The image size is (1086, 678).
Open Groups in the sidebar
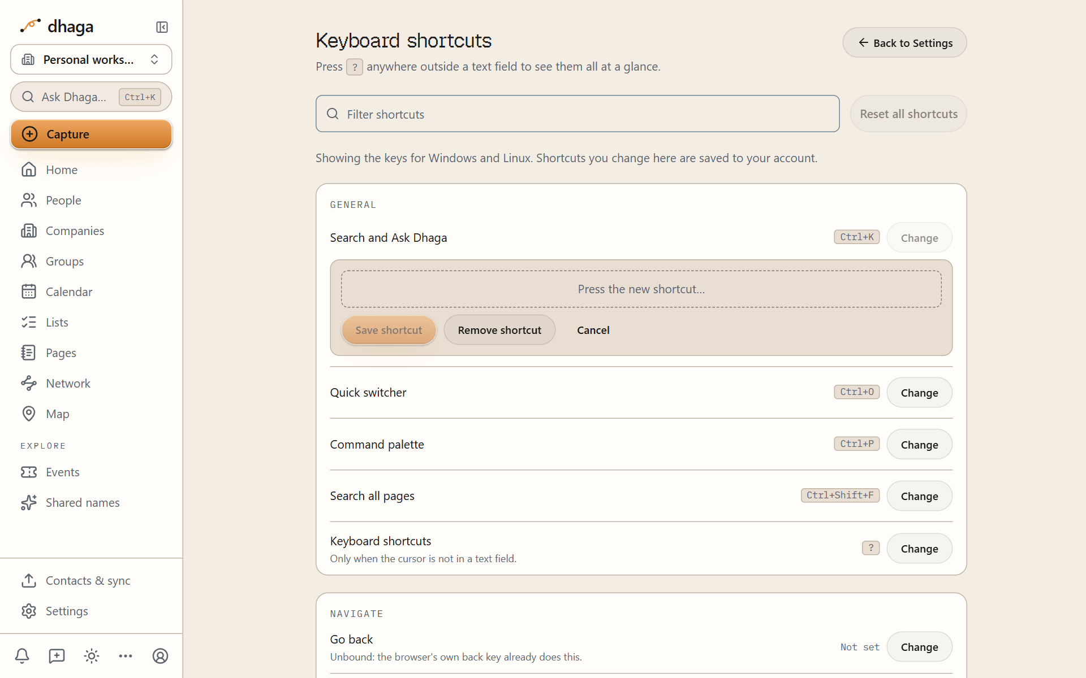point(91,261)
